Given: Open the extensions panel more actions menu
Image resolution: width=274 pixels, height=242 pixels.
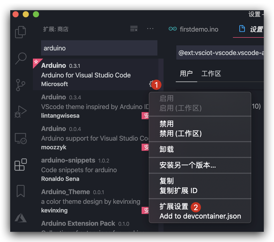Looking at the screenshot, I should point(150,29).
